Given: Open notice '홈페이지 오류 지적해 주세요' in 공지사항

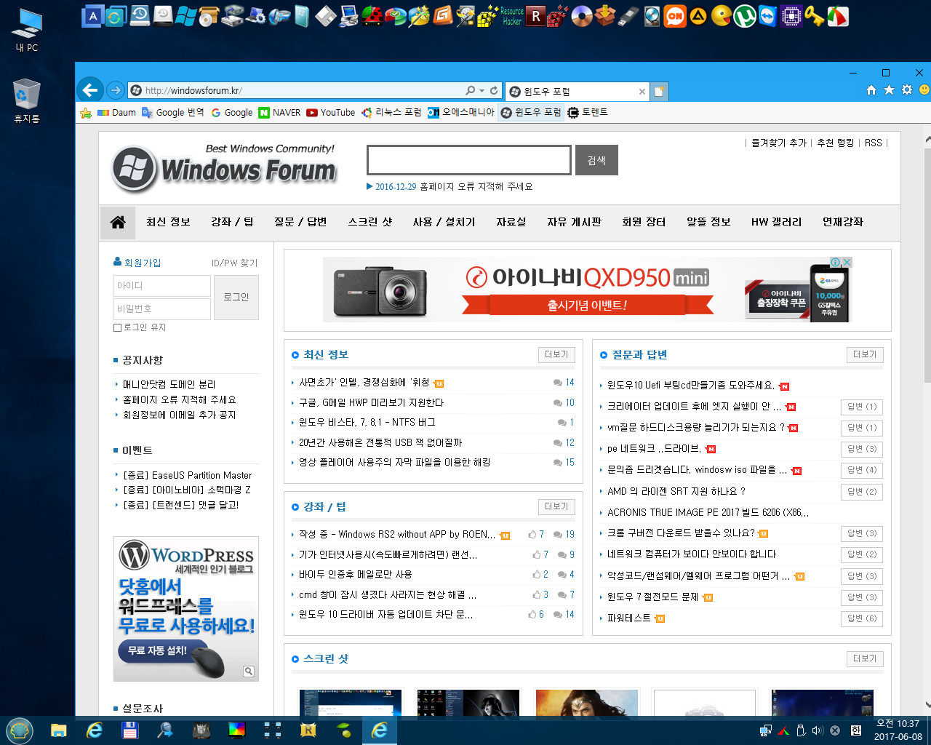Looking at the screenshot, I should pos(179,399).
